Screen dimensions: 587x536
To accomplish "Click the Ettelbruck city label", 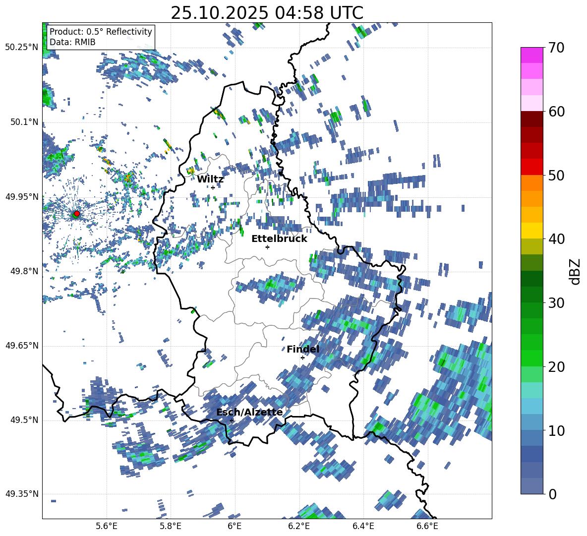I will (279, 239).
